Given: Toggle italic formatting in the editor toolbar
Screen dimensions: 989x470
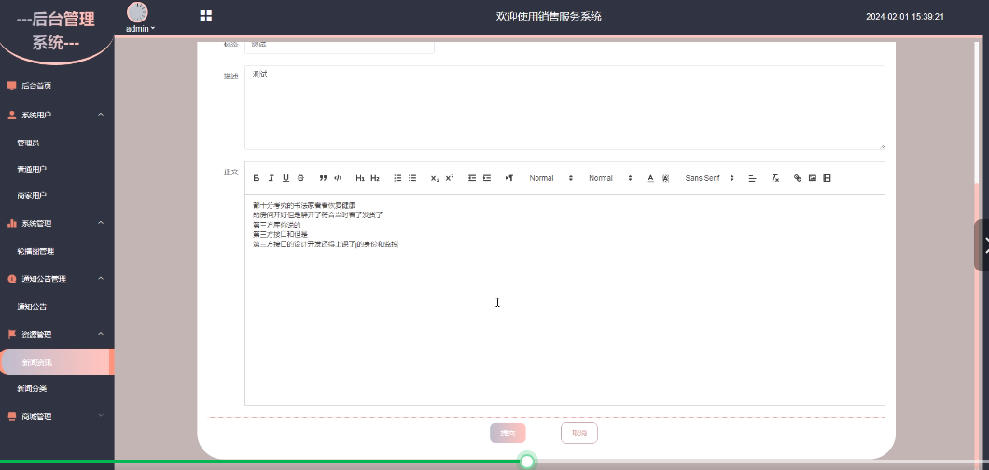Looking at the screenshot, I should point(272,178).
